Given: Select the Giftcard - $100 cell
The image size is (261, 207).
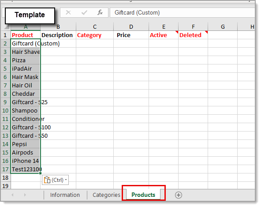Looking at the screenshot, I should (26, 127).
